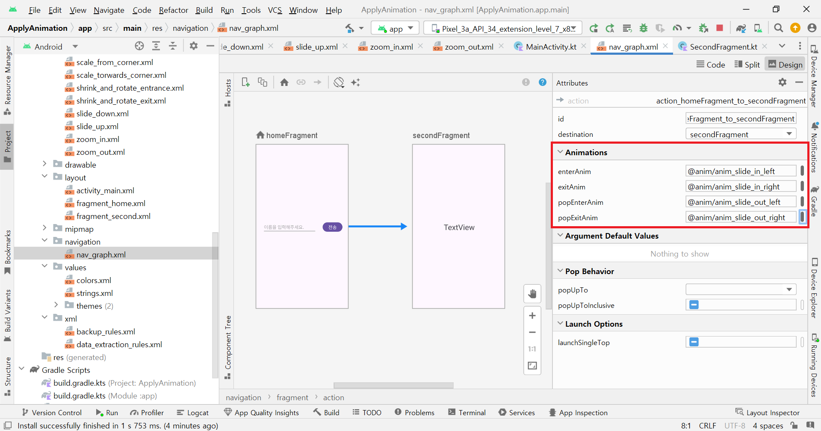Click the nested graph icon
821x431 pixels.
click(x=263, y=82)
